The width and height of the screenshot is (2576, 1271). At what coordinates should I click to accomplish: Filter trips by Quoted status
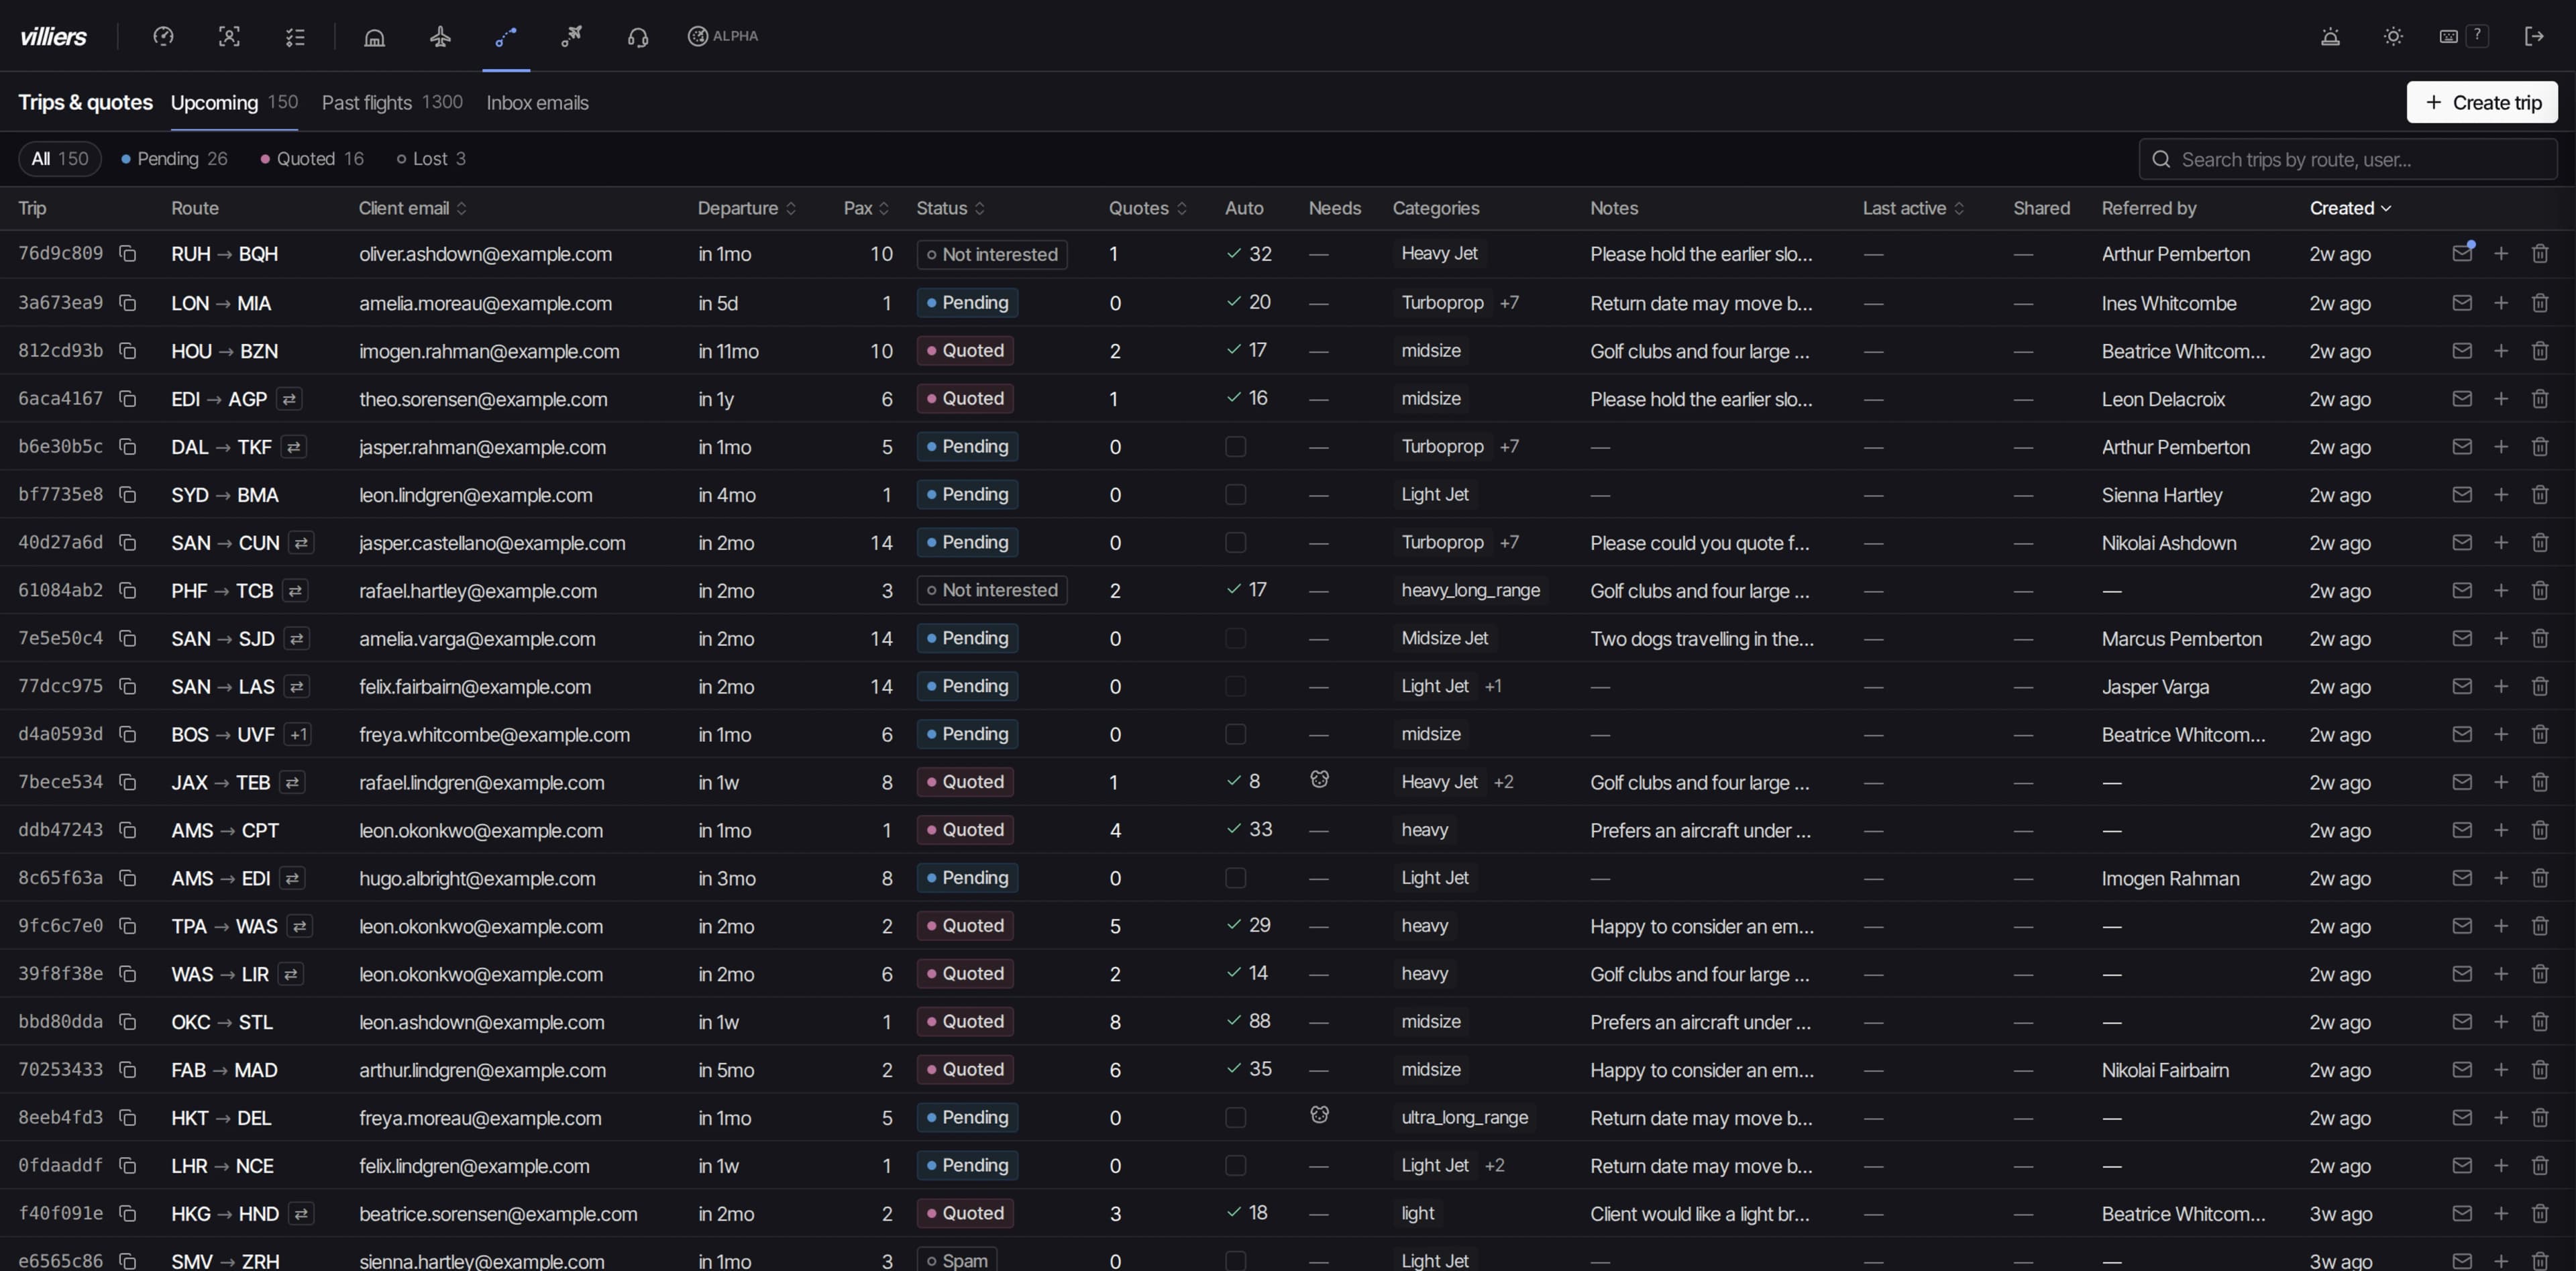click(x=312, y=158)
